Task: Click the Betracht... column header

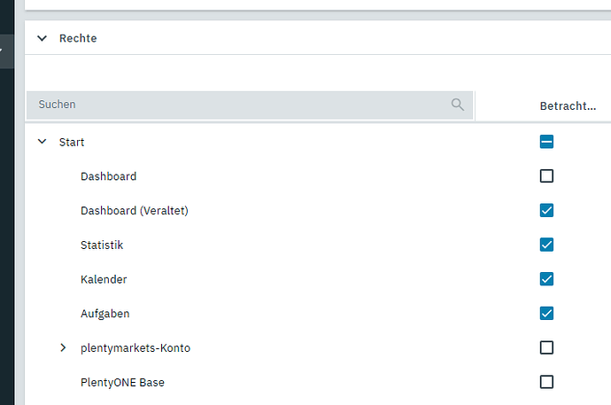Action: 568,106
